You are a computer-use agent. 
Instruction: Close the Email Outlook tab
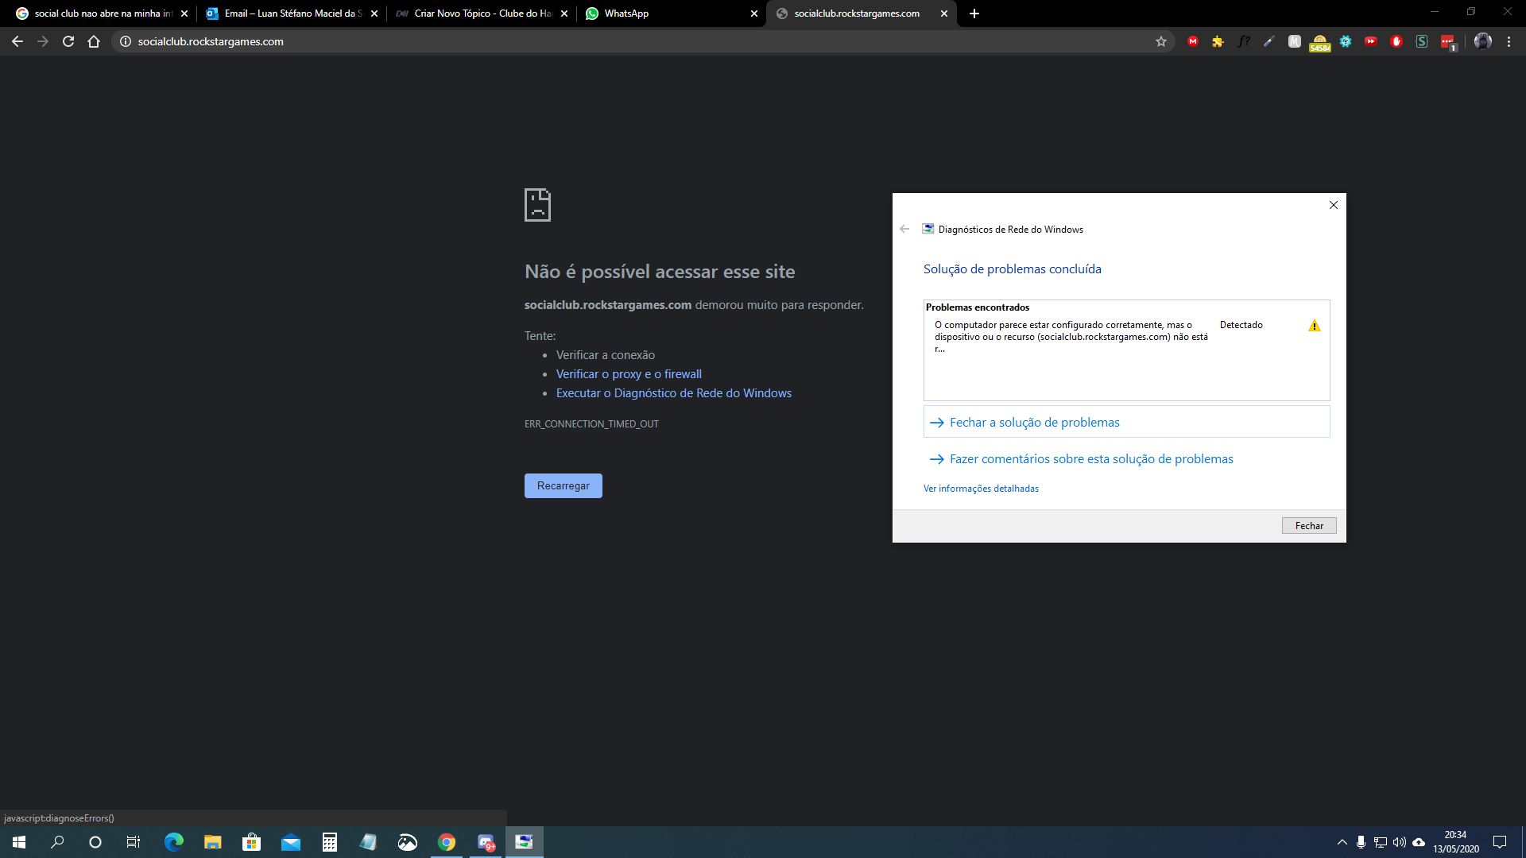point(374,14)
